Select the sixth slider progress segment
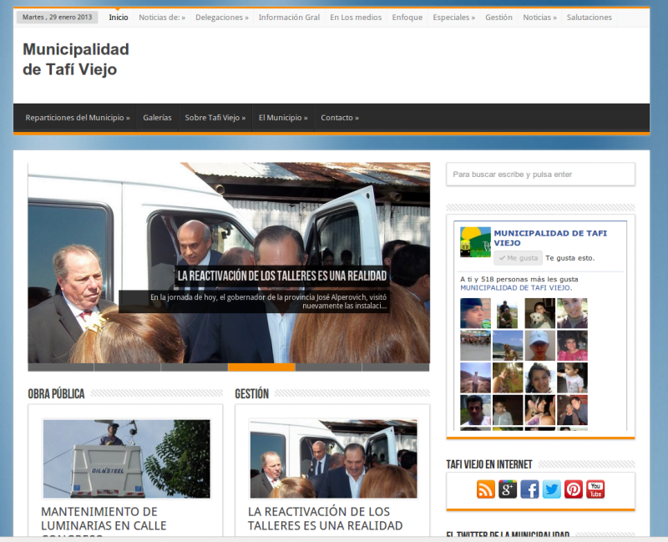Viewport: 668px width, 542px height. pos(396,367)
